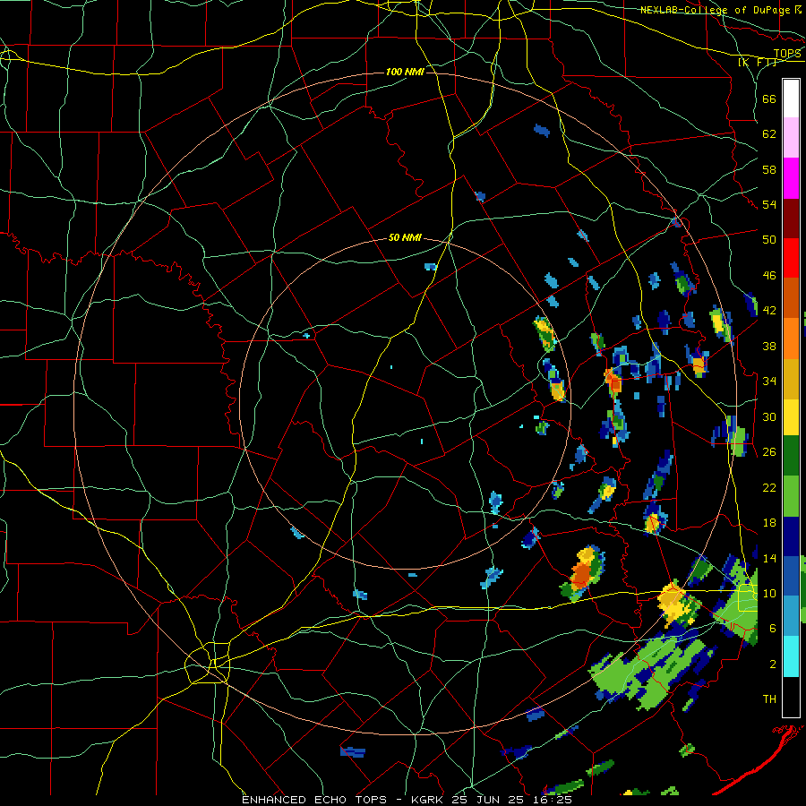Viewport: 806px width, 806px height.
Task: Click the light pink swatch at 62
Action: 791,137
